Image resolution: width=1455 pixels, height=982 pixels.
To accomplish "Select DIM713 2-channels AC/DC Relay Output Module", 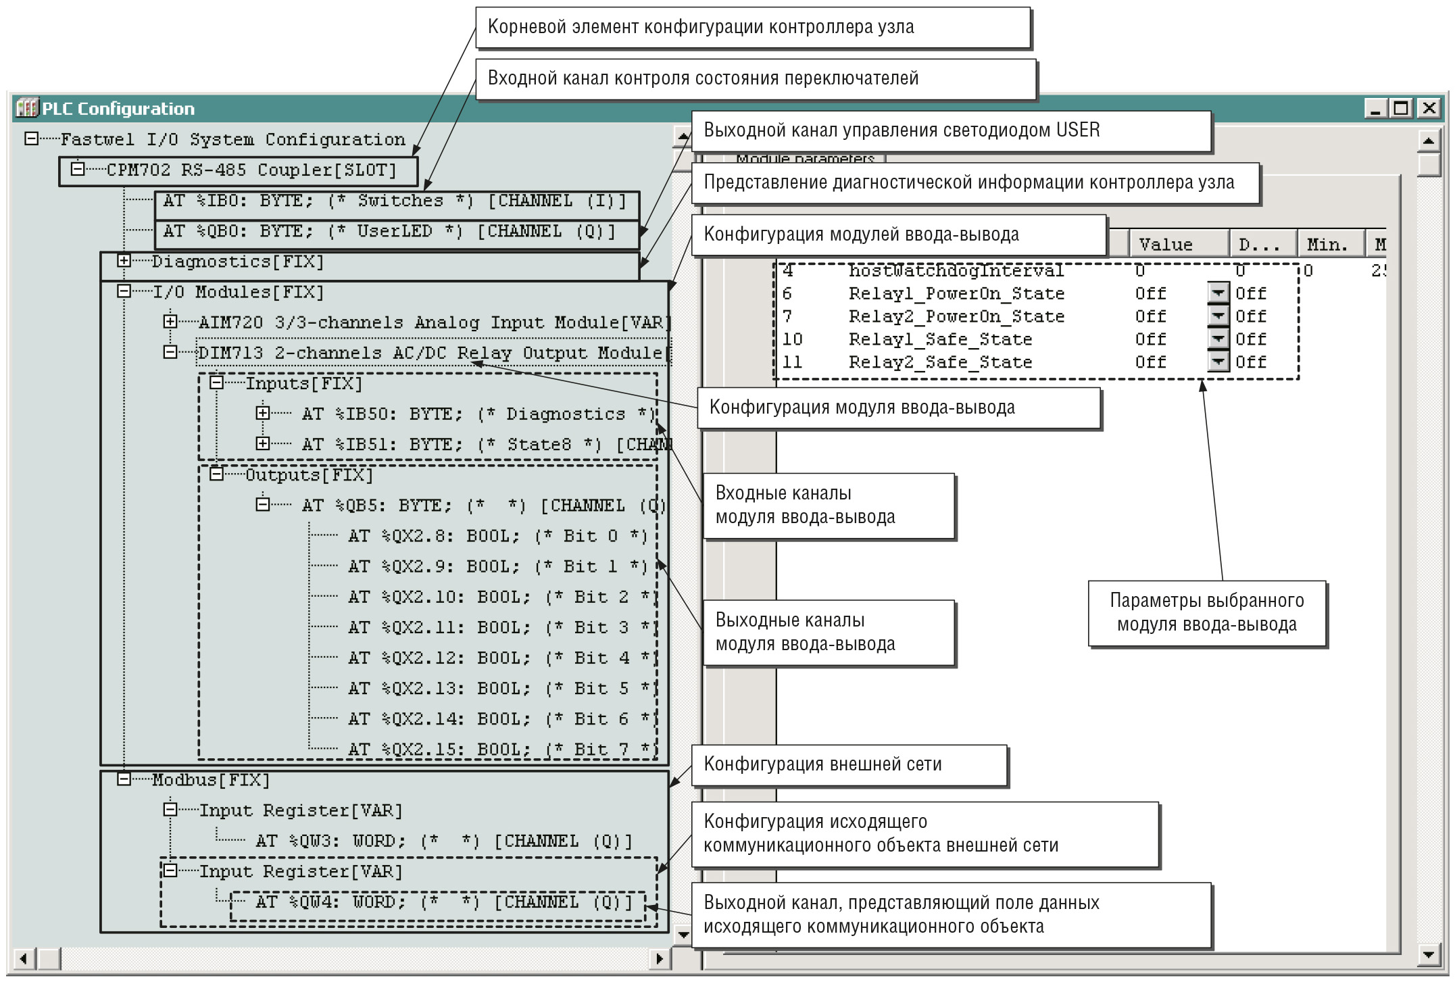I will tap(433, 353).
